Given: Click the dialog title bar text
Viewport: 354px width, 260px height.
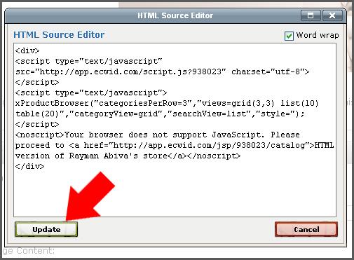Looking at the screenshot, I should pos(175,15).
